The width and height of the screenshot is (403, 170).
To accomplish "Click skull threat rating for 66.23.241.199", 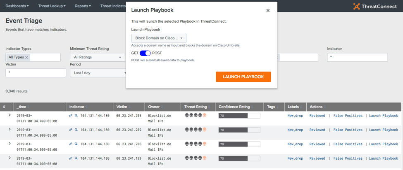I will pos(196,158).
